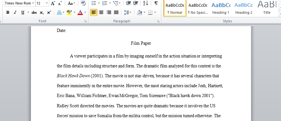Apply bulleted list
This screenshot has height=121, width=281.
click(x=94, y=3)
